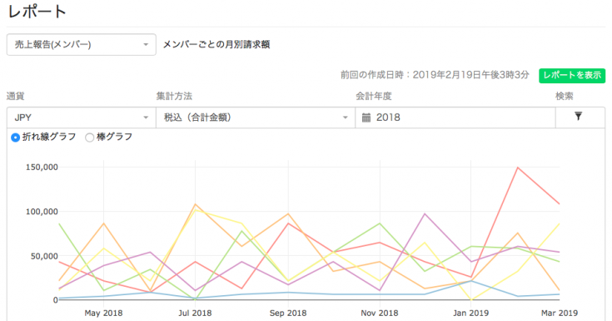The width and height of the screenshot is (612, 321).
Task: Click the calendar icon beside 2018
Action: (x=366, y=118)
